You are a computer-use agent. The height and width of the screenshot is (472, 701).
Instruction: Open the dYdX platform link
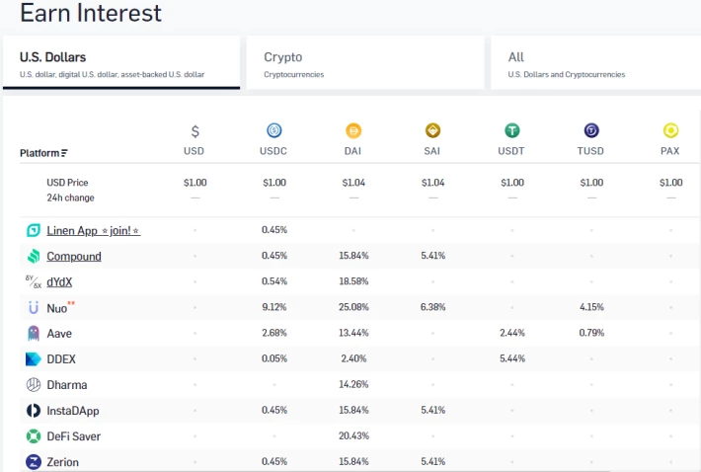59,282
